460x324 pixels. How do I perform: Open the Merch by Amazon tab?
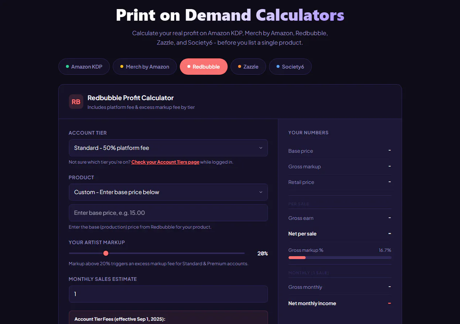pyautogui.click(x=145, y=67)
